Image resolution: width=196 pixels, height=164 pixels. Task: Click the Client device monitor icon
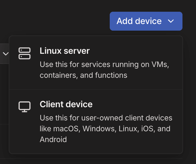pos(25,107)
